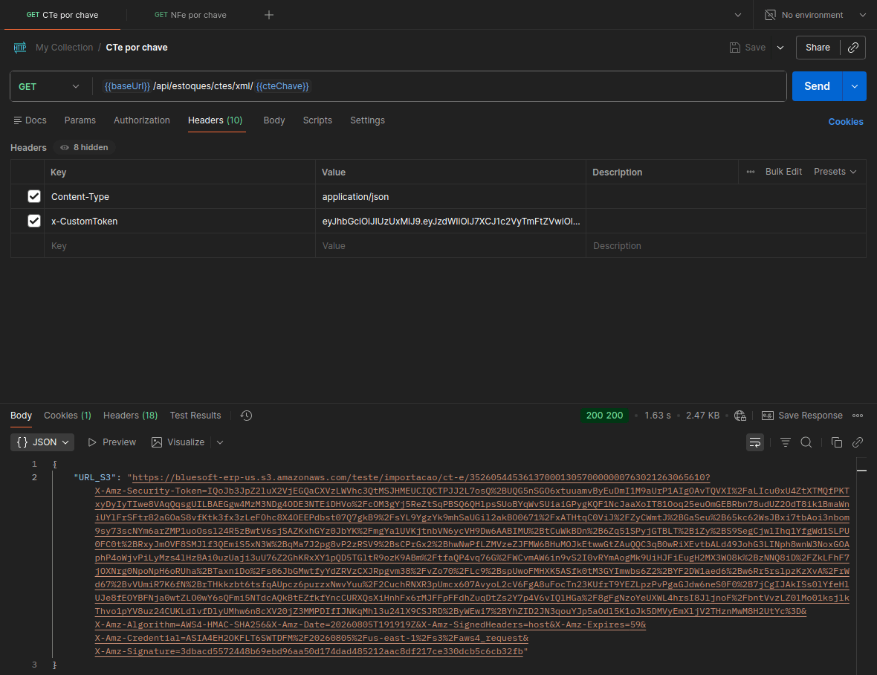The image size is (877, 675).
Task: Open the tabs overflow chevron
Action: pos(738,15)
